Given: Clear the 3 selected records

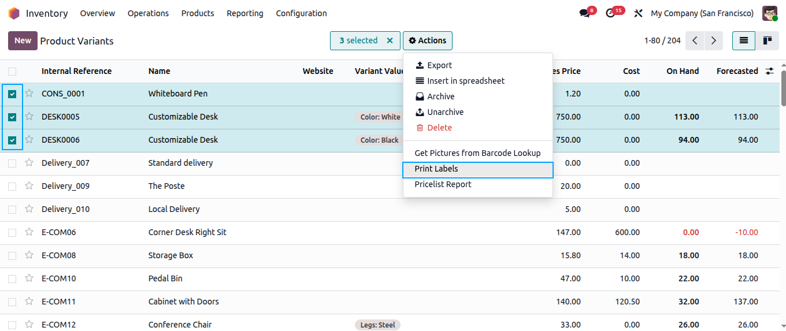Looking at the screenshot, I should [x=390, y=40].
